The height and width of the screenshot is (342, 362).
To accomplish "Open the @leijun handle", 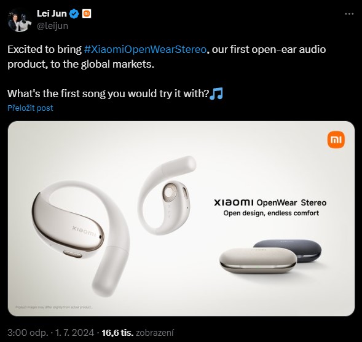I will pyautogui.click(x=52, y=26).
